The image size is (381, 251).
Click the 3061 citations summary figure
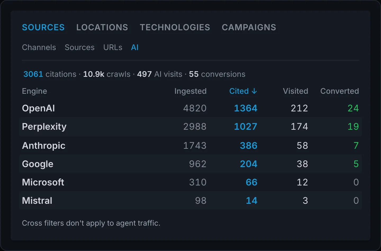click(x=50, y=74)
